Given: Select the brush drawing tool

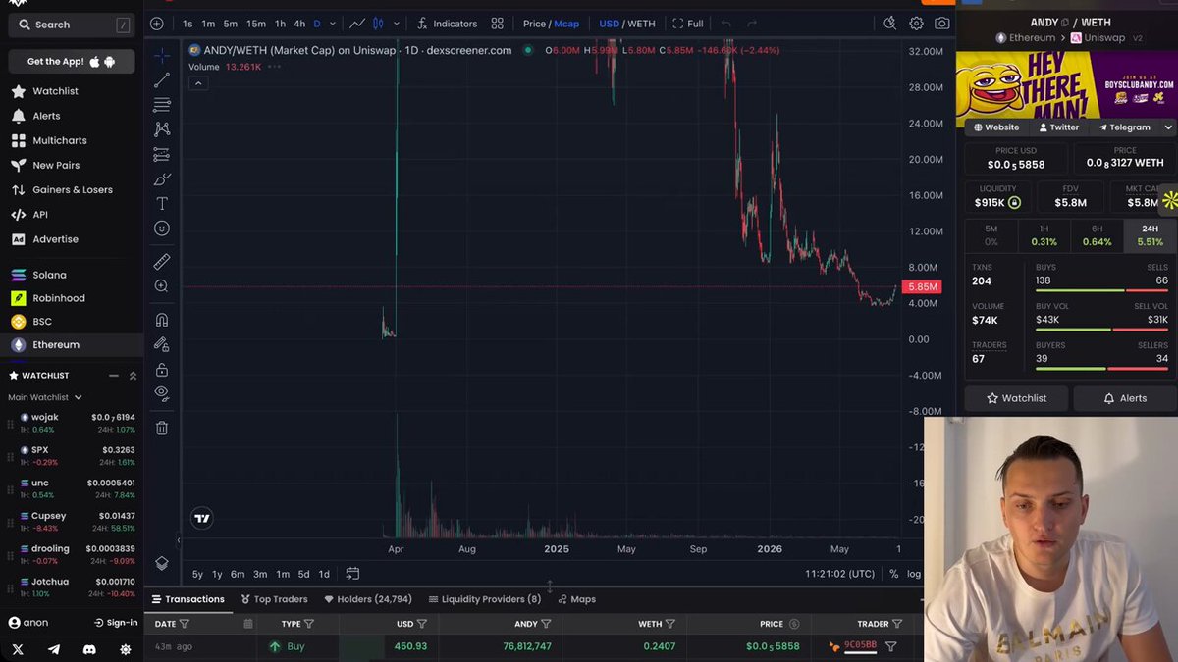Looking at the screenshot, I should pyautogui.click(x=162, y=179).
